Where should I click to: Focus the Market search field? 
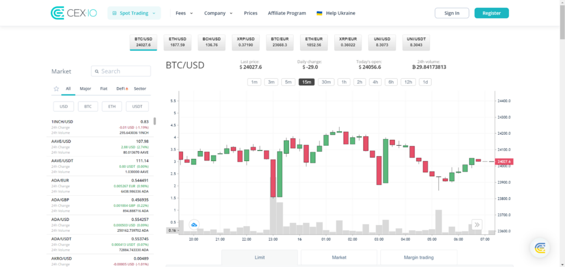click(124, 71)
